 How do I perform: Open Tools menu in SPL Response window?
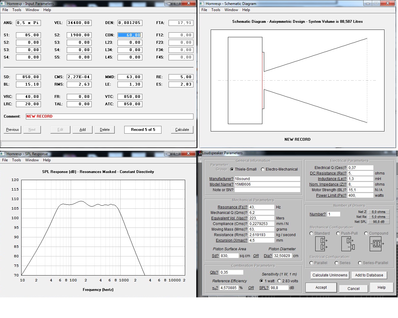tap(17, 160)
